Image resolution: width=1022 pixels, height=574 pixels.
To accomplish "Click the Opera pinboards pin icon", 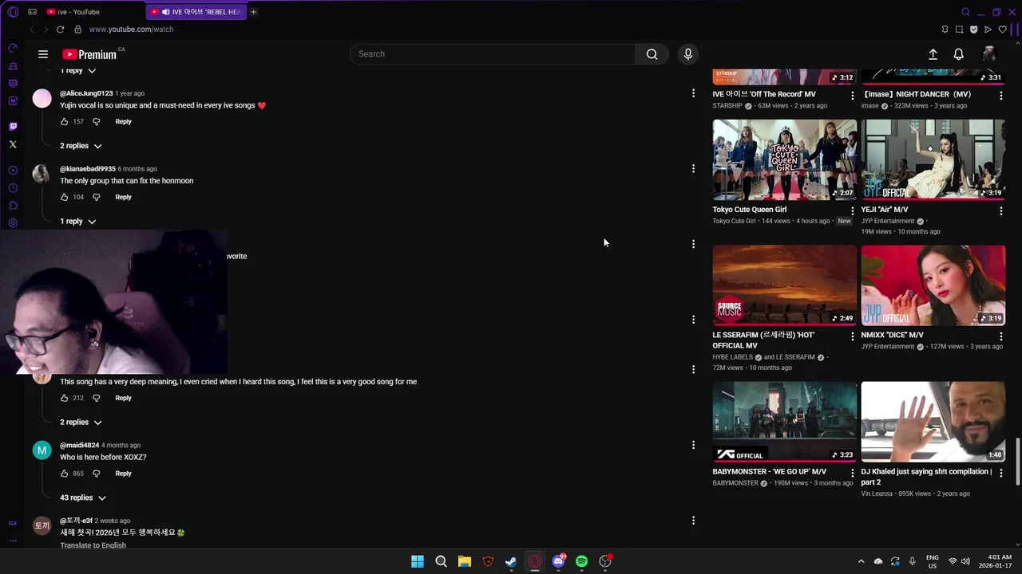I will pyautogui.click(x=945, y=29).
